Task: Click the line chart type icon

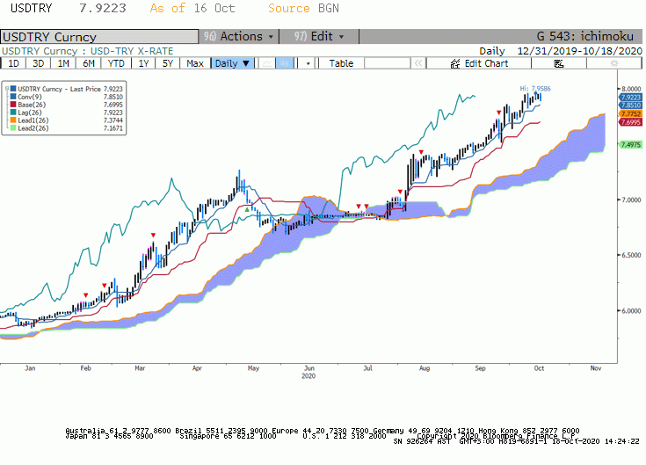Action: [x=267, y=63]
